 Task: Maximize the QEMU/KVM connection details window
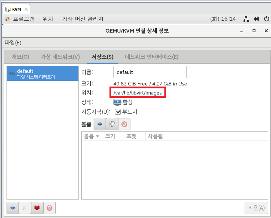[x=254, y=31]
